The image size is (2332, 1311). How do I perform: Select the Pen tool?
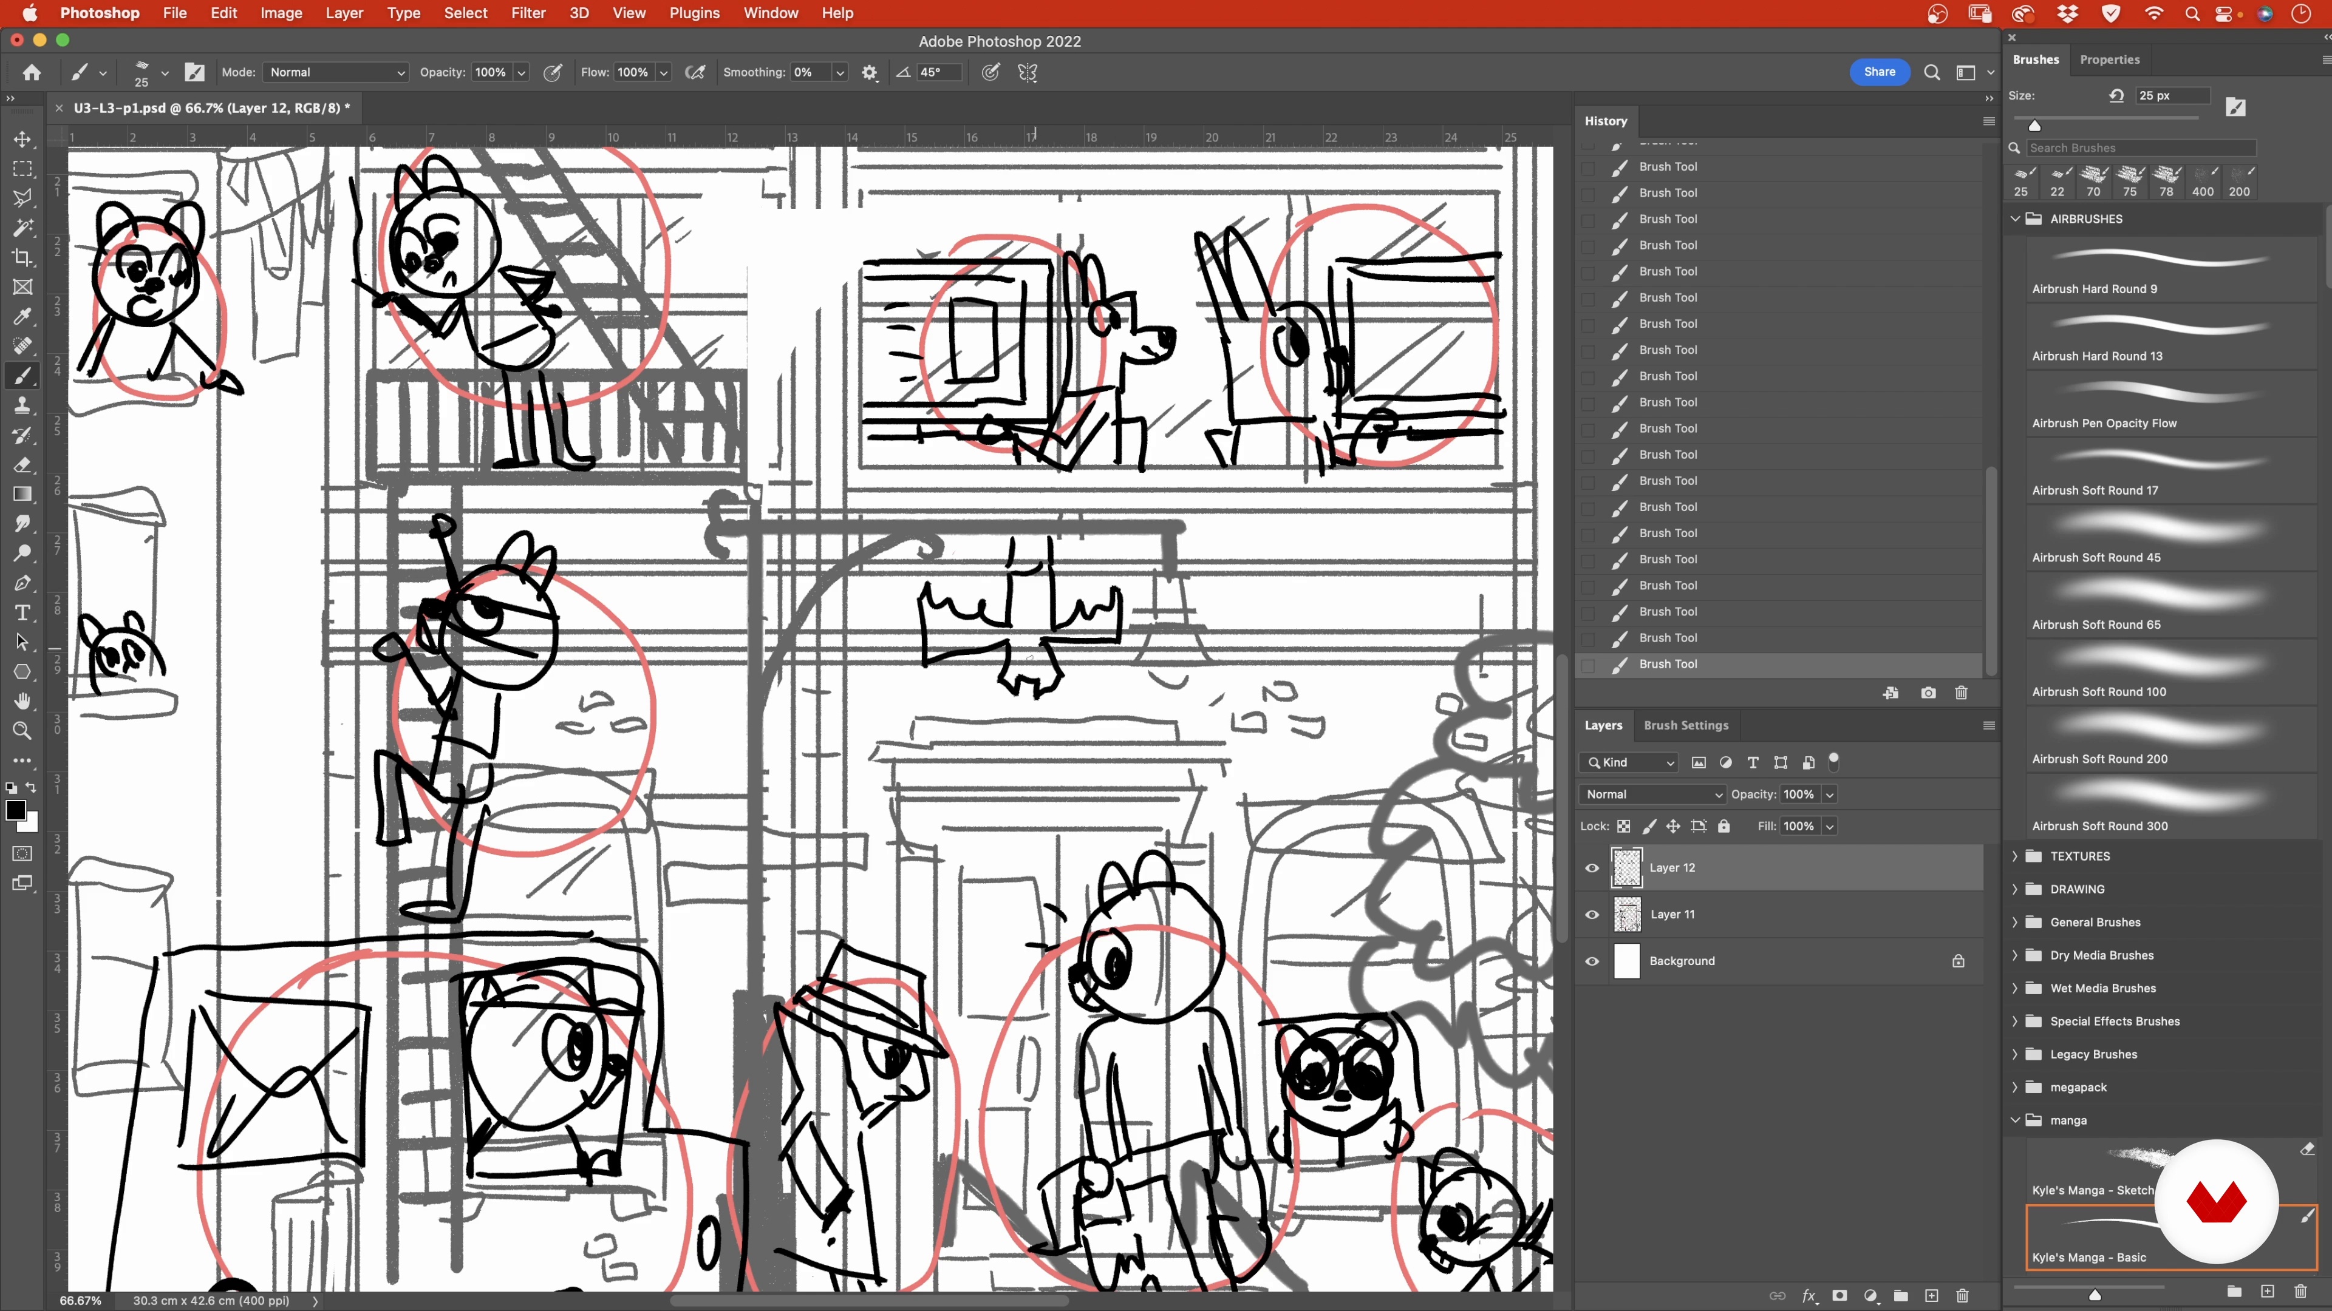click(22, 583)
